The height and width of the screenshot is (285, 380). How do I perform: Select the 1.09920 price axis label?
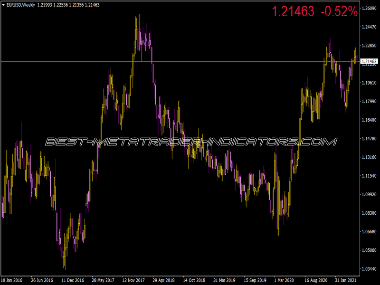coord(369,194)
